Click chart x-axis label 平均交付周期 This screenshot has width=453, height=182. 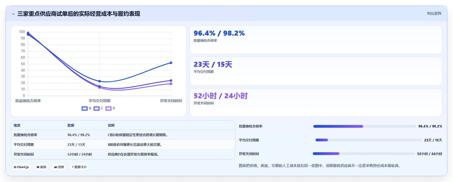point(100,101)
